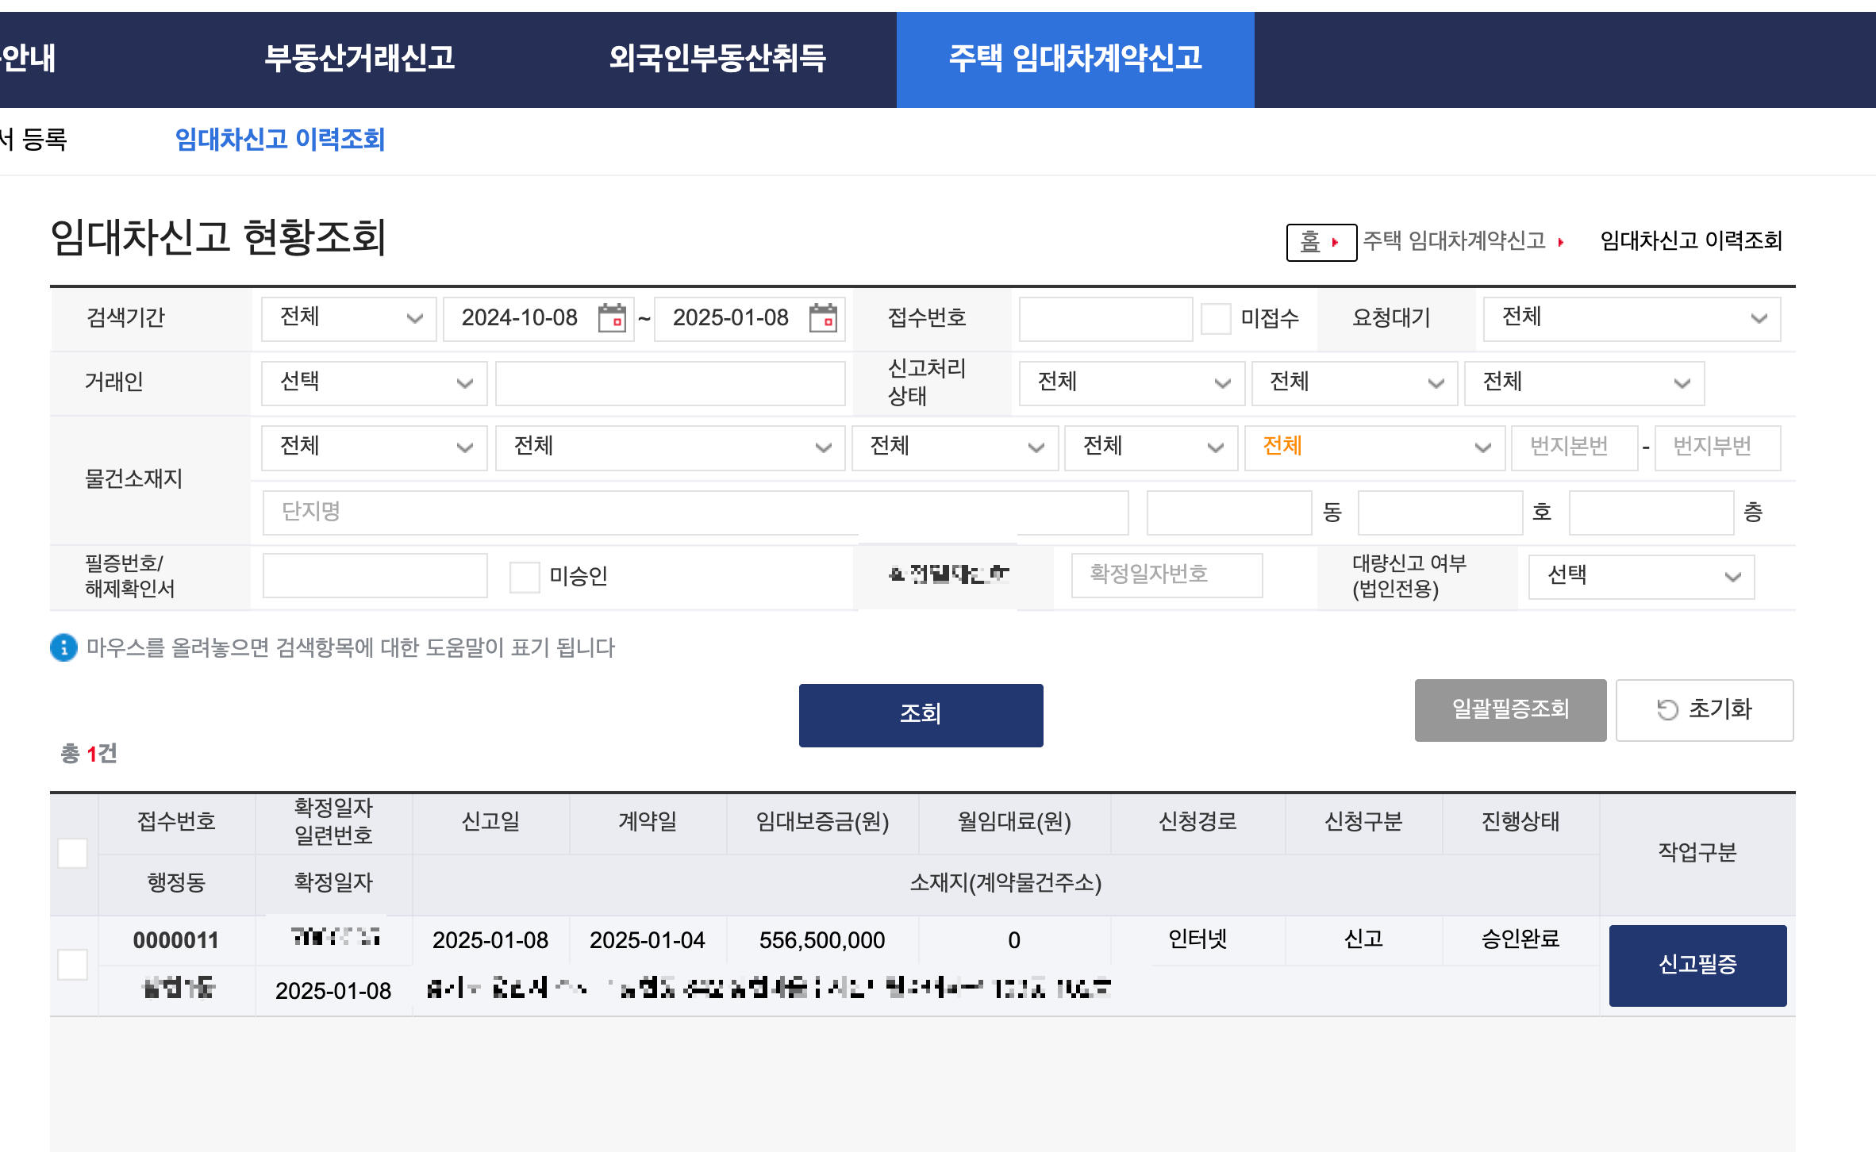The height and width of the screenshot is (1152, 1876).
Task: Check the 미승인 checkbox
Action: click(x=525, y=577)
